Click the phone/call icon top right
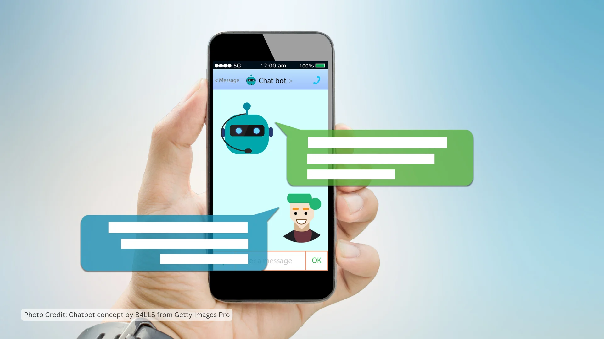Viewport: 604px width, 339px height. [x=316, y=80]
